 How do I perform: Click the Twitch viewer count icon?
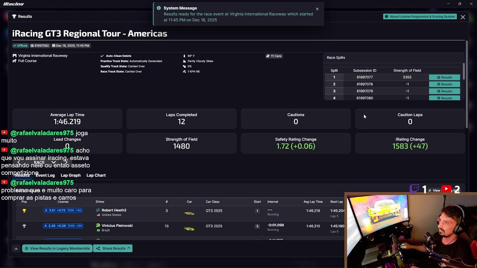(x=414, y=189)
